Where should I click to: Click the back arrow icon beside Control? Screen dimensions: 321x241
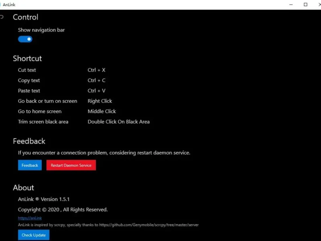pos(2,17)
